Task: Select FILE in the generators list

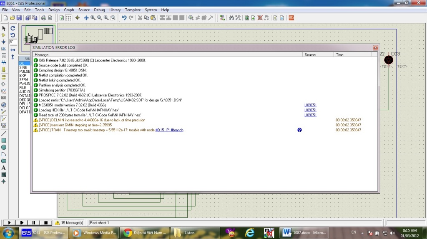Action: 24,87
